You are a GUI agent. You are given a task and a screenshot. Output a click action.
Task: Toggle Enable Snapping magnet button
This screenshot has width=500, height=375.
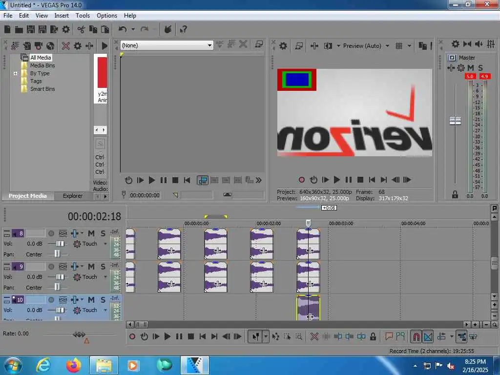(x=416, y=336)
